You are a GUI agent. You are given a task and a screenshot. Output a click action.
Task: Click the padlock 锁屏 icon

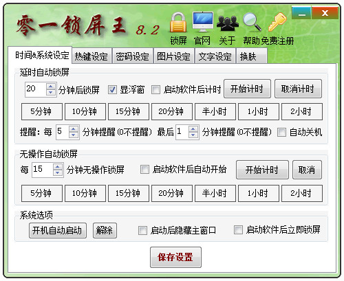178,23
